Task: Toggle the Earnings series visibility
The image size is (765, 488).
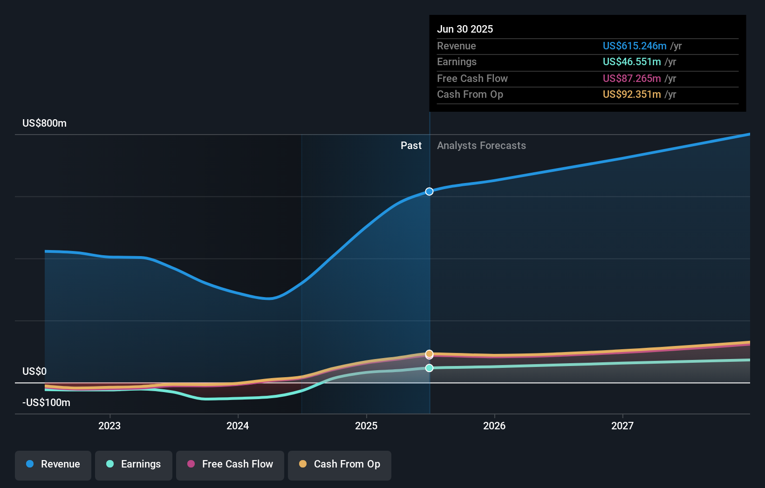Action: pos(134,464)
